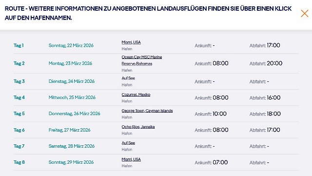Viewport: 312px width, 176px height.
Task: Click Ankunft 10:00 for George Town
Action: 211,114
